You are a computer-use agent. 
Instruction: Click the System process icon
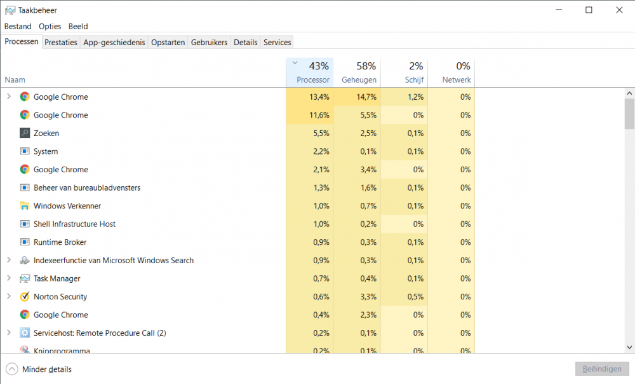(x=25, y=151)
